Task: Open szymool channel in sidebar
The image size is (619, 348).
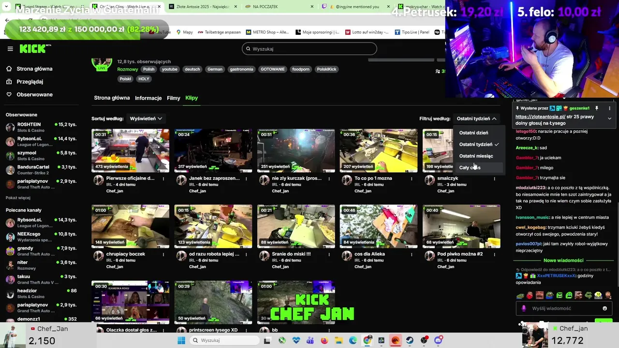Action: pyautogui.click(x=41, y=156)
